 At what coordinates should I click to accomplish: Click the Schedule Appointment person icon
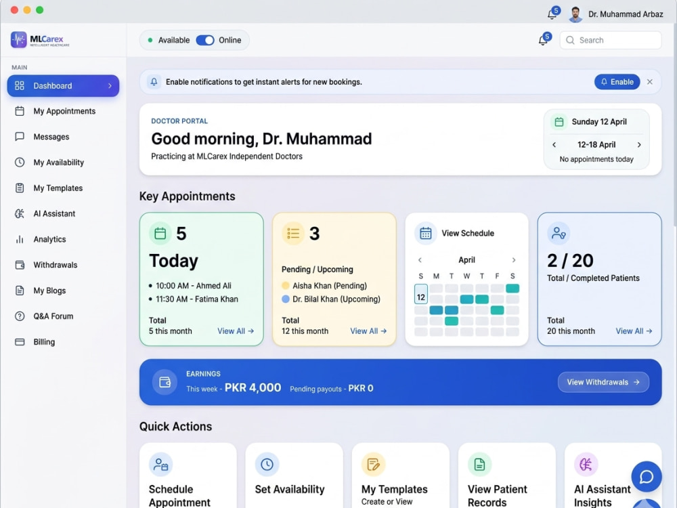[x=160, y=465]
